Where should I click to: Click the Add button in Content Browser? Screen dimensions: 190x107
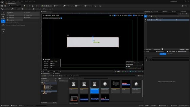coord(44,76)
